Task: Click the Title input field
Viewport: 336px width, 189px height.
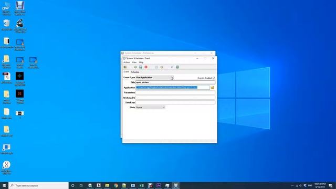Action: (x=175, y=82)
